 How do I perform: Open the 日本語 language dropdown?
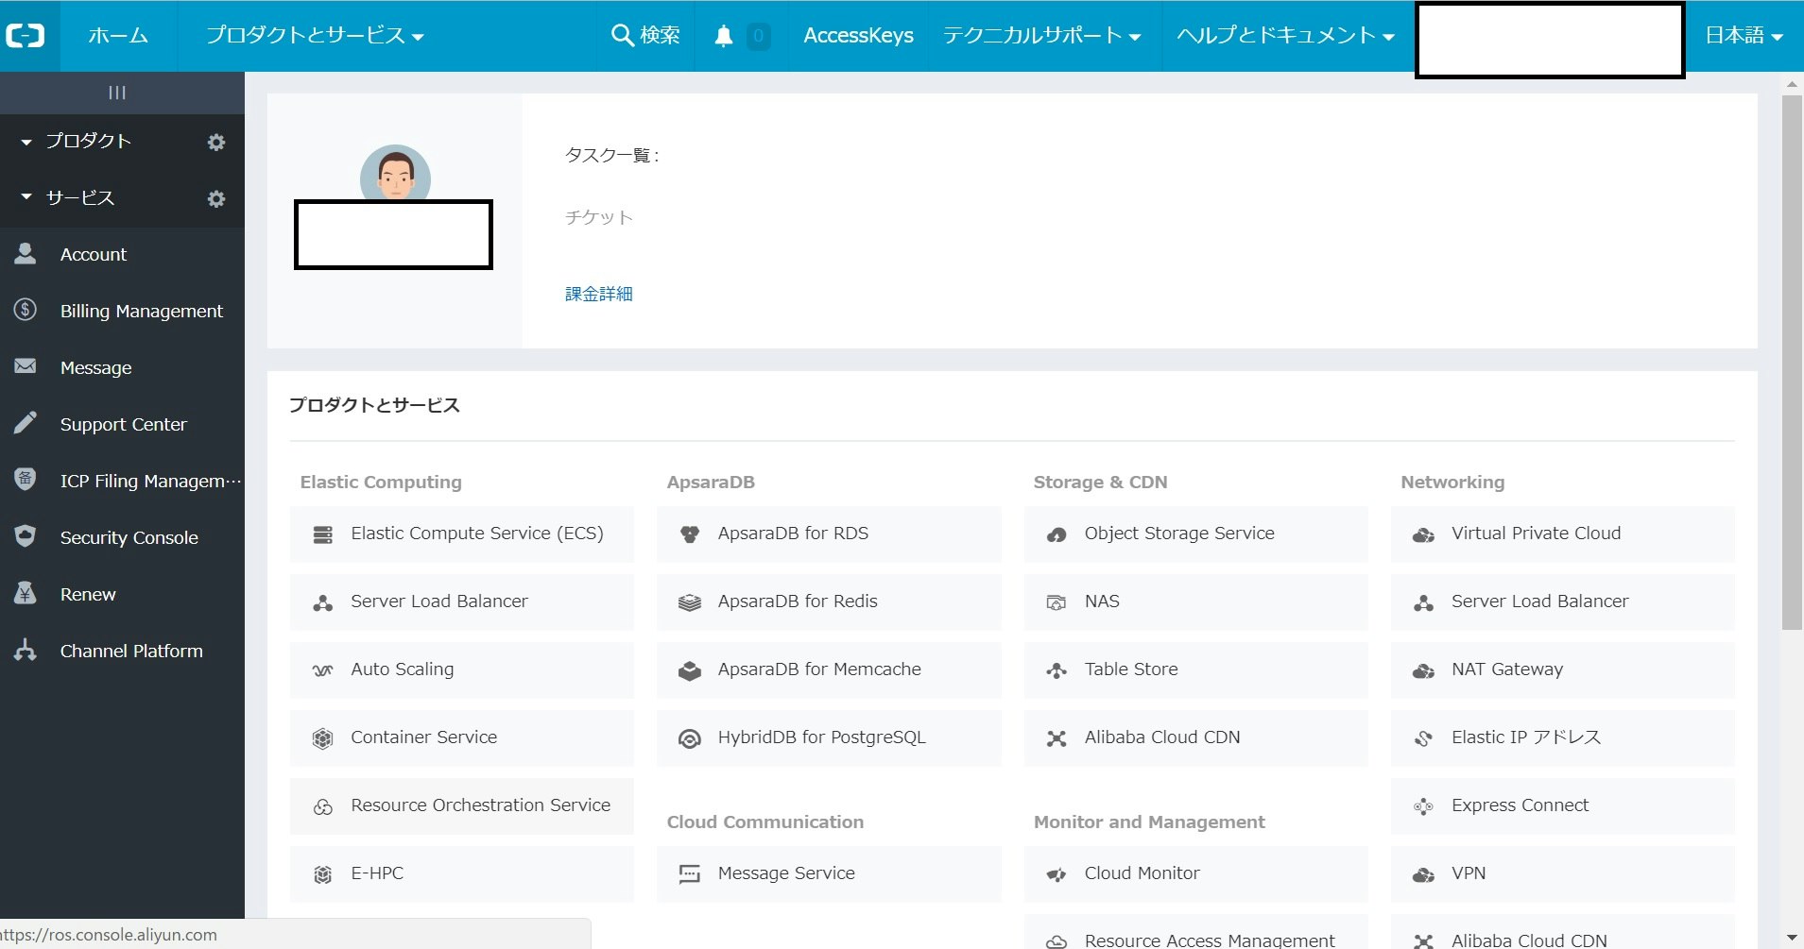pos(1744,36)
